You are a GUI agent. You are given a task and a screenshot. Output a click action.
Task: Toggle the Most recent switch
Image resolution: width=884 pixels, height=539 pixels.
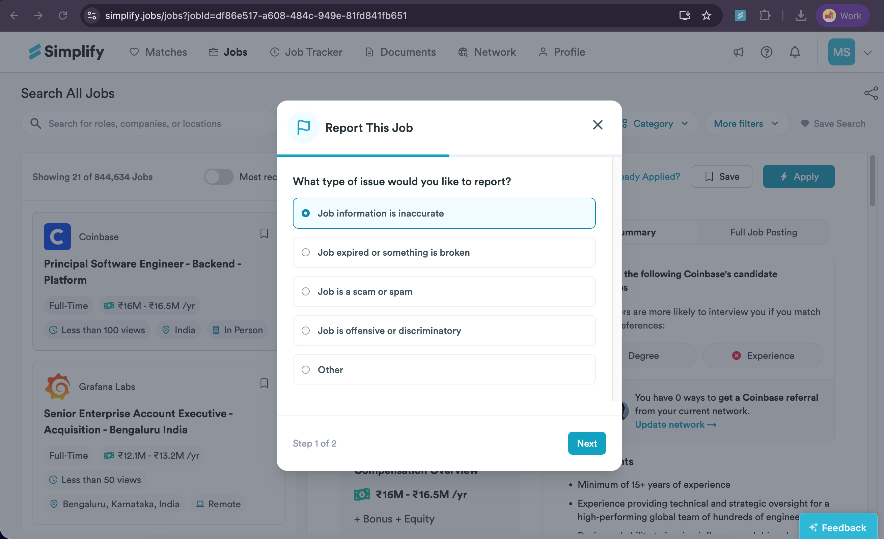click(x=219, y=177)
